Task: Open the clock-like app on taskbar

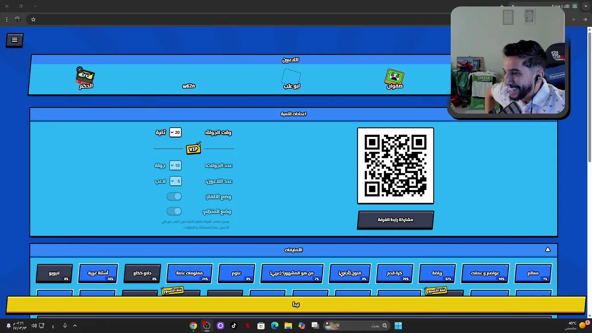Action: pyautogui.click(x=207, y=326)
